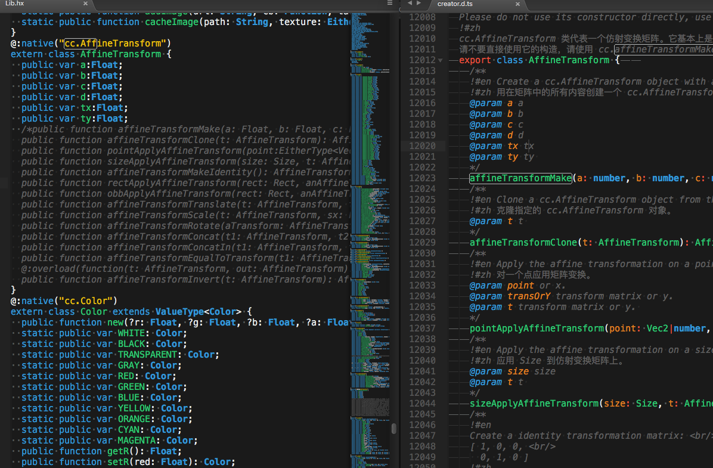Screen dimensions: 713x468
Task: Click 'static public var YELLOW: Color' line
Action: point(107,408)
